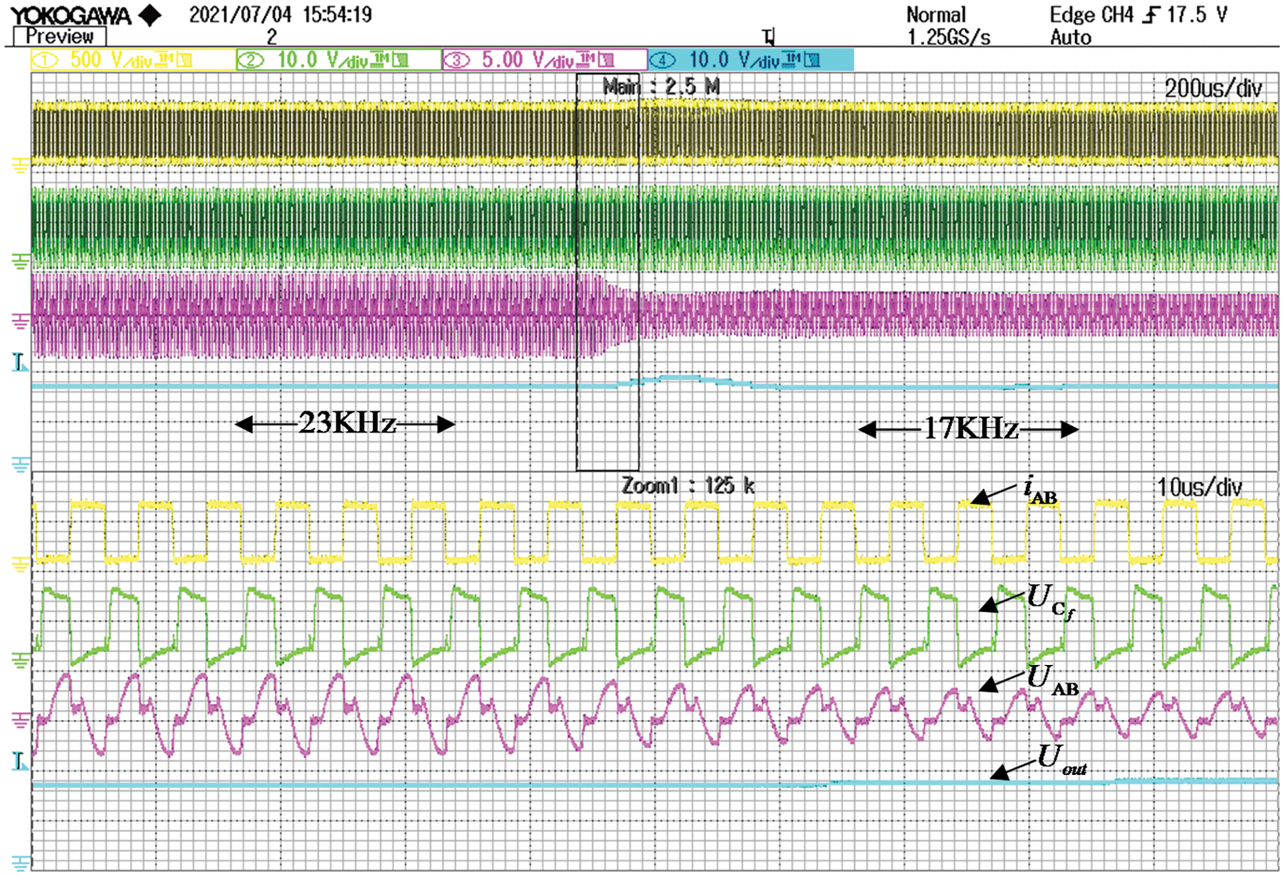The height and width of the screenshot is (875, 1283).
Task: Click channel 4 cyan ground marker in main window
Action: 20,464
